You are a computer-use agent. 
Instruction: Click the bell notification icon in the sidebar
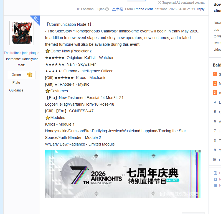tap(215, 179)
